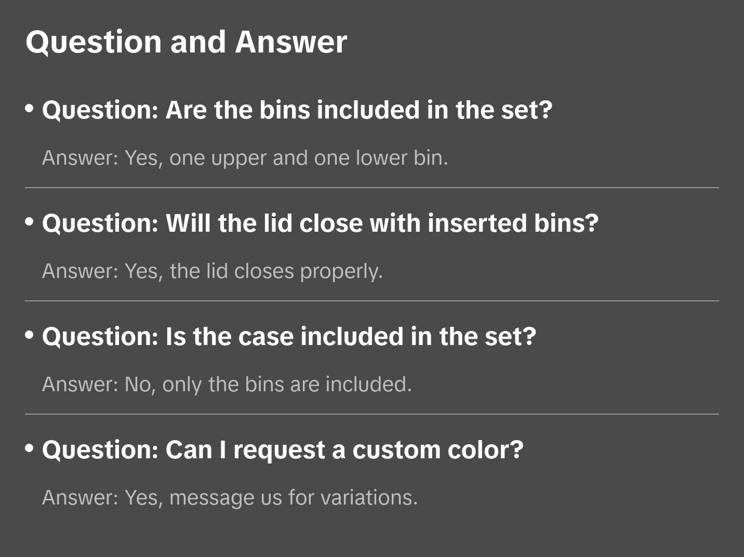Select answer 'No, only the bins are included.'

point(227,384)
